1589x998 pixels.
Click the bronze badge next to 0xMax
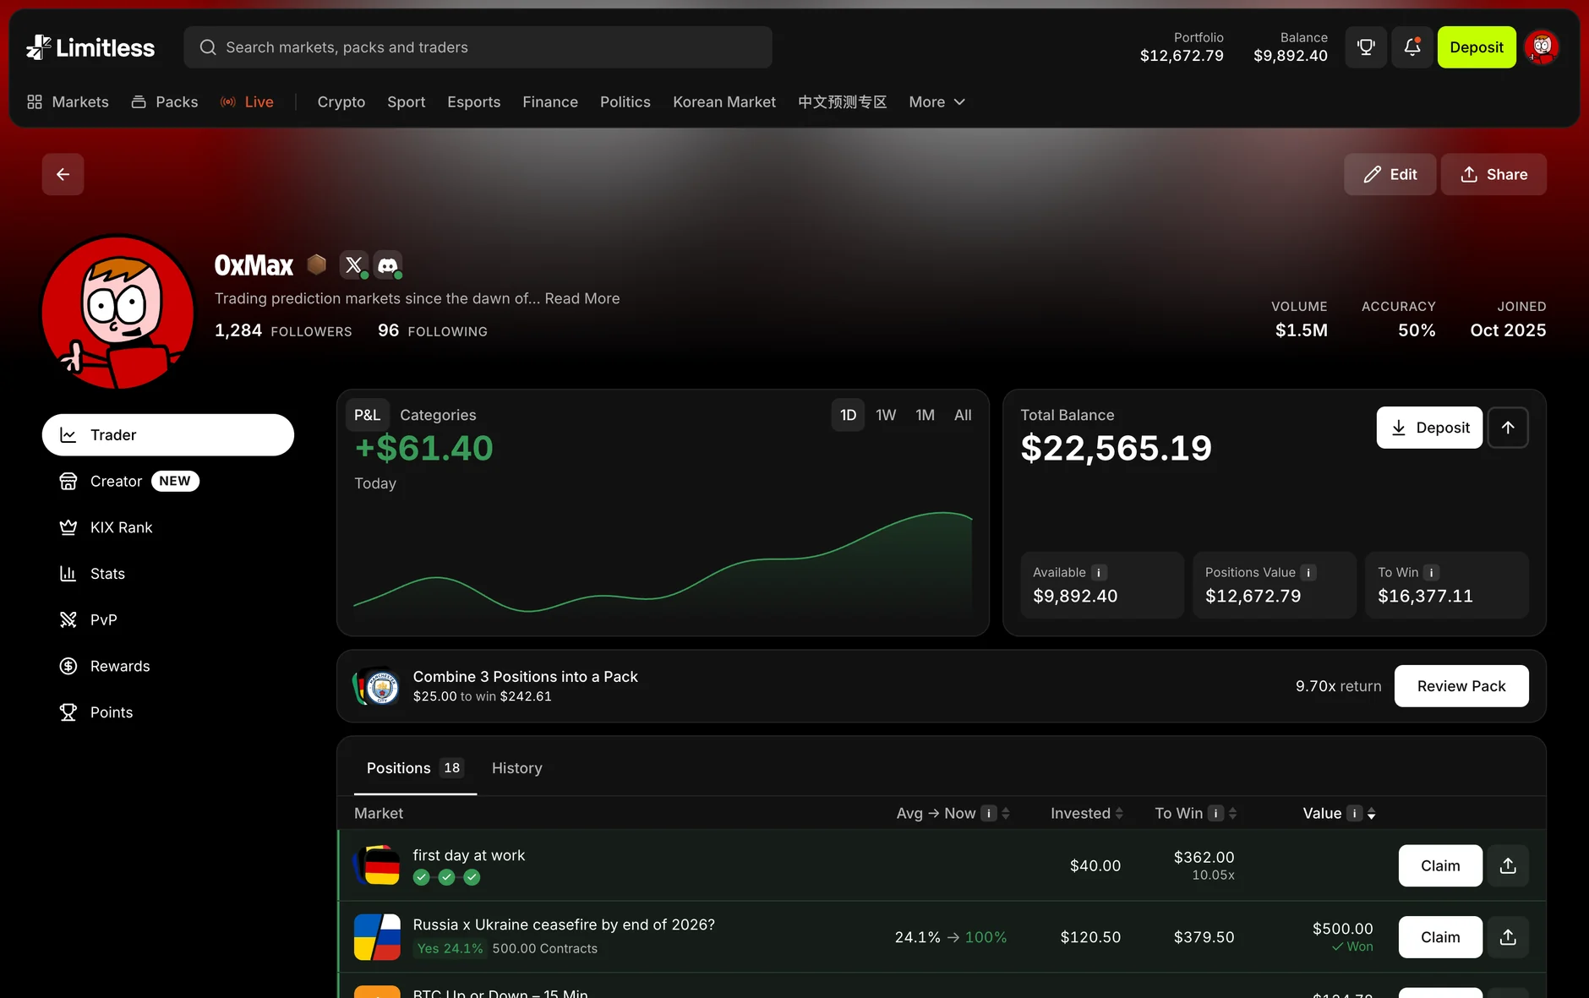[x=317, y=264]
